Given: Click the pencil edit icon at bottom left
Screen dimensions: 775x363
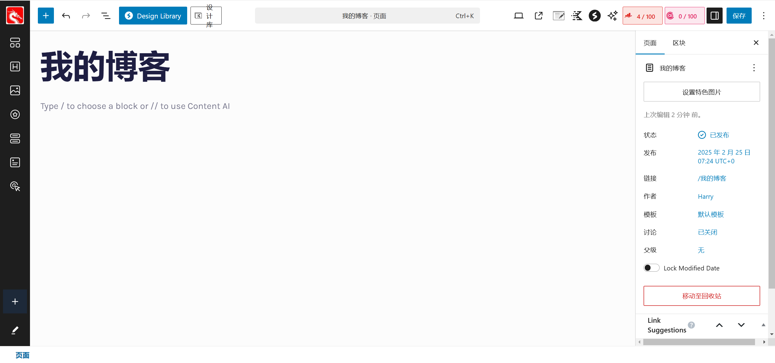Looking at the screenshot, I should pos(15,330).
